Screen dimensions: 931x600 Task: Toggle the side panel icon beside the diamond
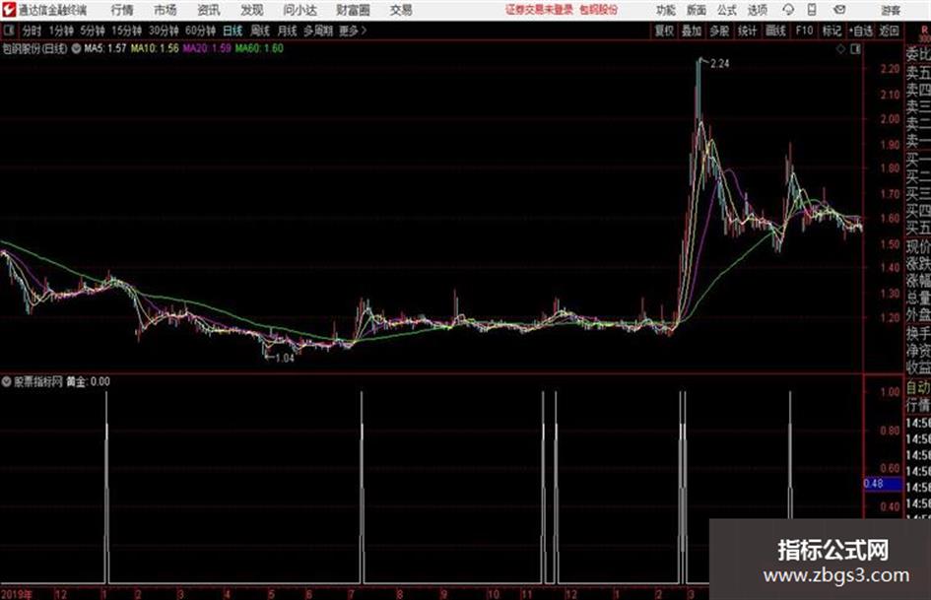855,49
